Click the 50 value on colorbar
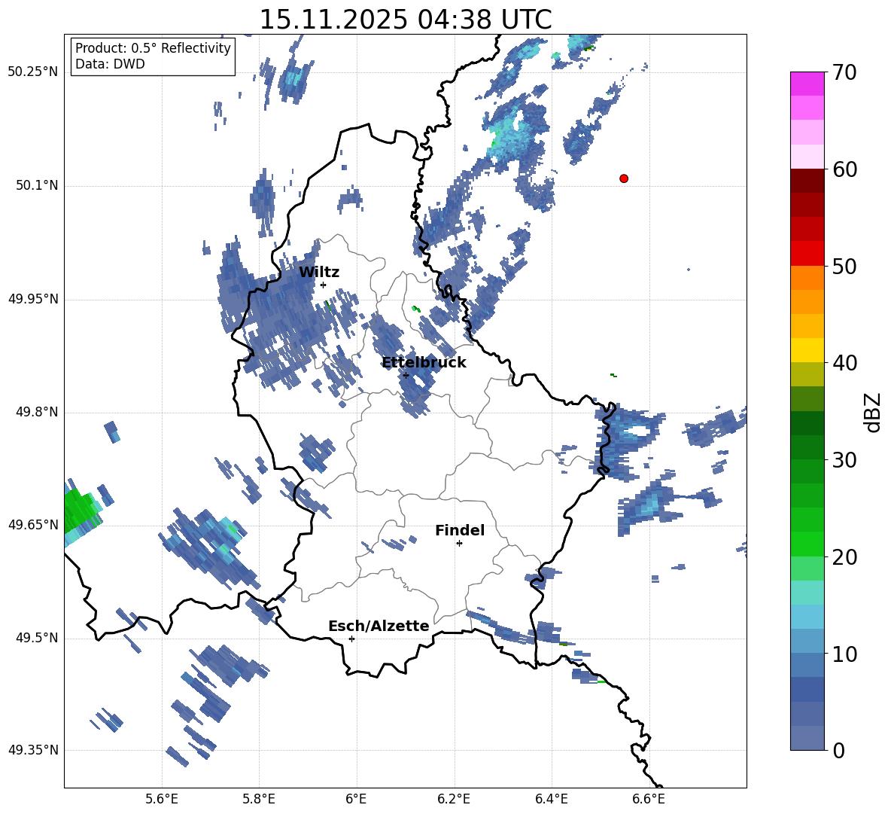Screen dimensions: 891x814 point(844,266)
